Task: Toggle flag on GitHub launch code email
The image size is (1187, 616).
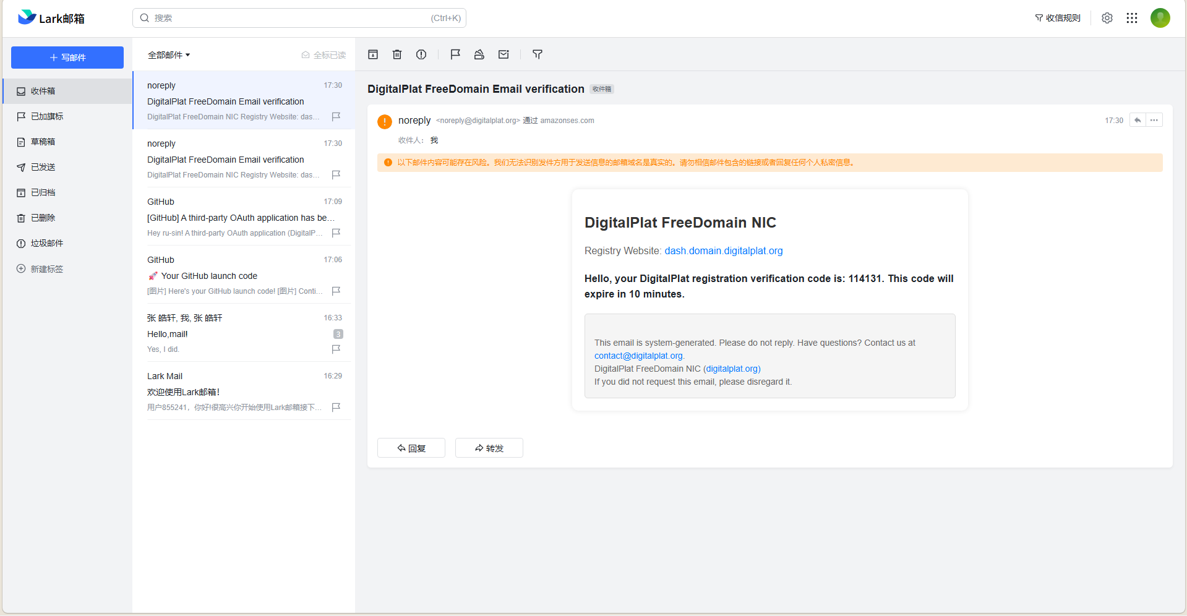Action: [336, 291]
